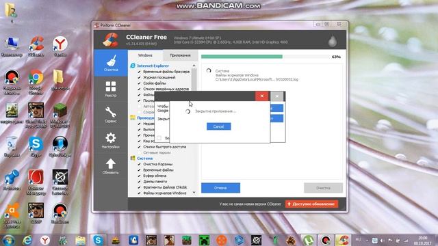The width and height of the screenshot is (438, 246).
Task: Click the list's vertical scrollbar
Action: pos(194,129)
